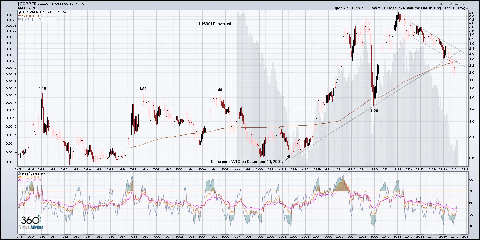This screenshot has height=240, width=480.
Task: Click the '1.26' low label
Action: click(x=374, y=111)
